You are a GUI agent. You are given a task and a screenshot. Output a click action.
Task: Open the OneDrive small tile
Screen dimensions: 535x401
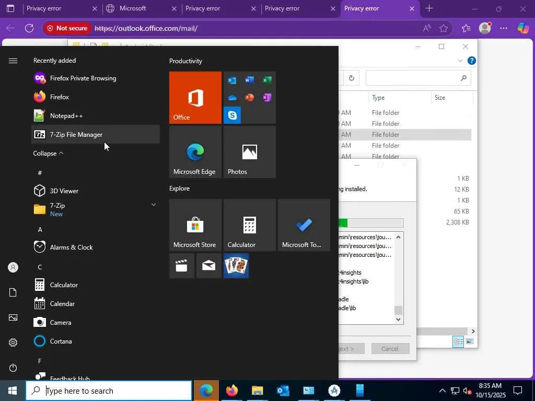232,98
